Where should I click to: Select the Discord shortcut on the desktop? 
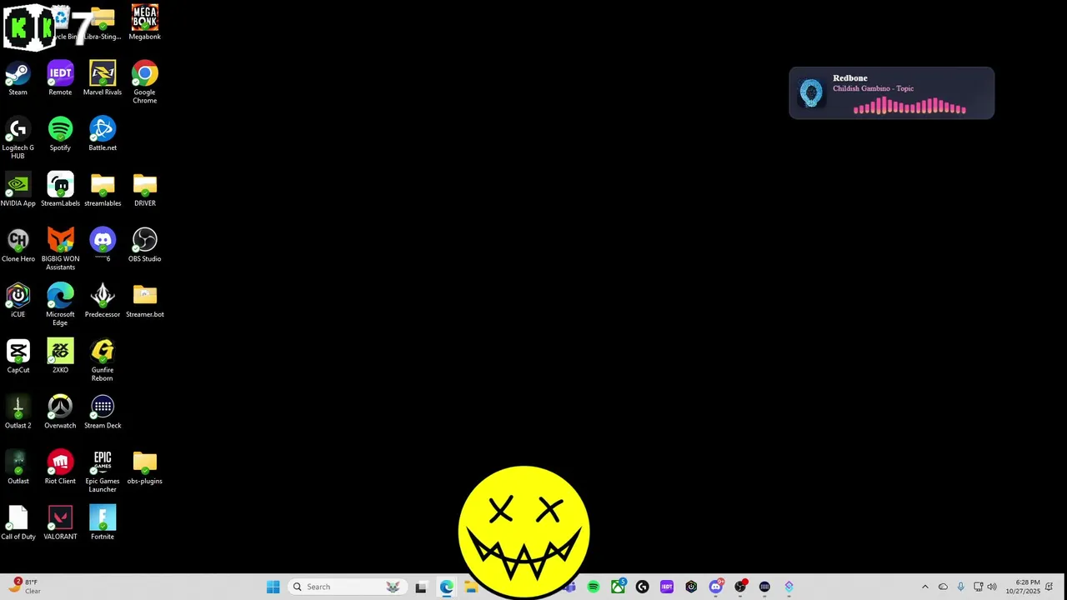click(103, 245)
